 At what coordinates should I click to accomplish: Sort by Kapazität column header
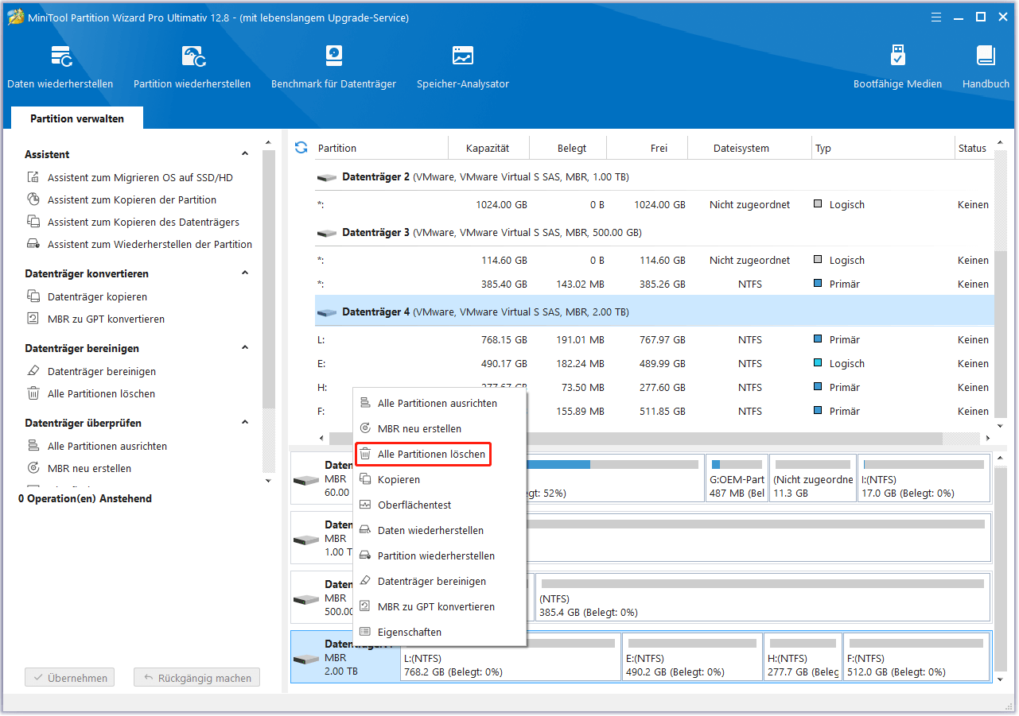click(x=488, y=149)
